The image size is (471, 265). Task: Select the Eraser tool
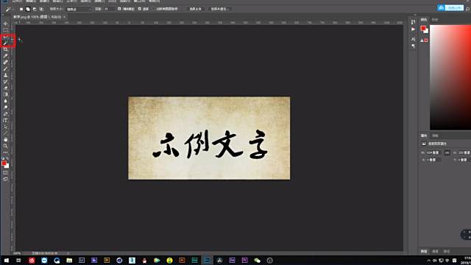(5, 88)
